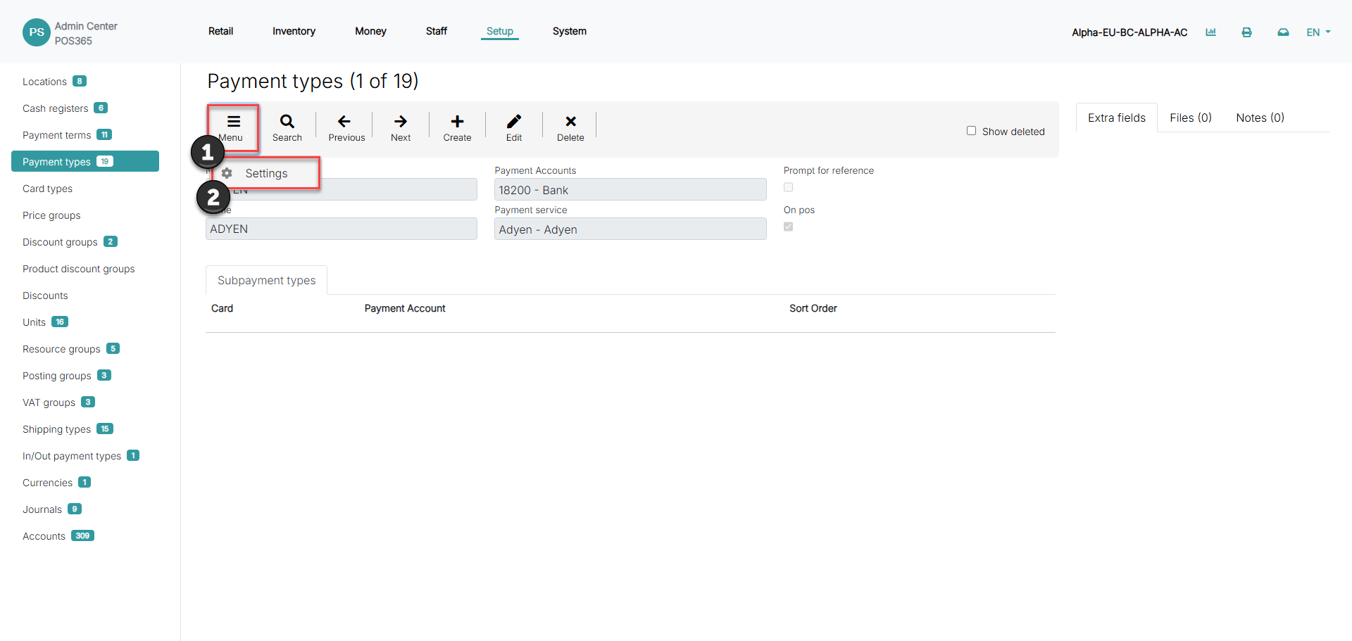Open Settings from the menu dropdown
Image resolution: width=1352 pixels, height=641 pixels.
(266, 173)
